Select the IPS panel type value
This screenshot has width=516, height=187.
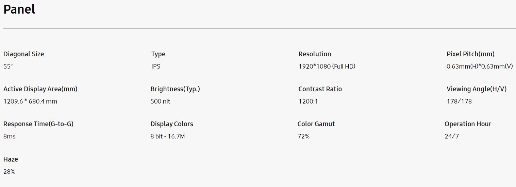click(x=156, y=67)
